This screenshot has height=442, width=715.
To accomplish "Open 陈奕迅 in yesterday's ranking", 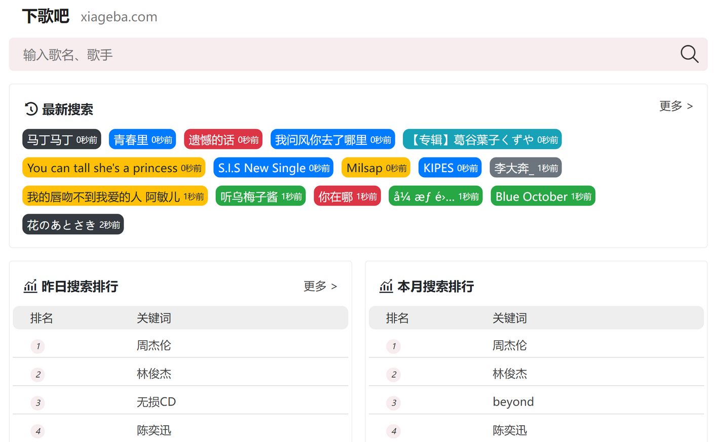I will coord(154,430).
